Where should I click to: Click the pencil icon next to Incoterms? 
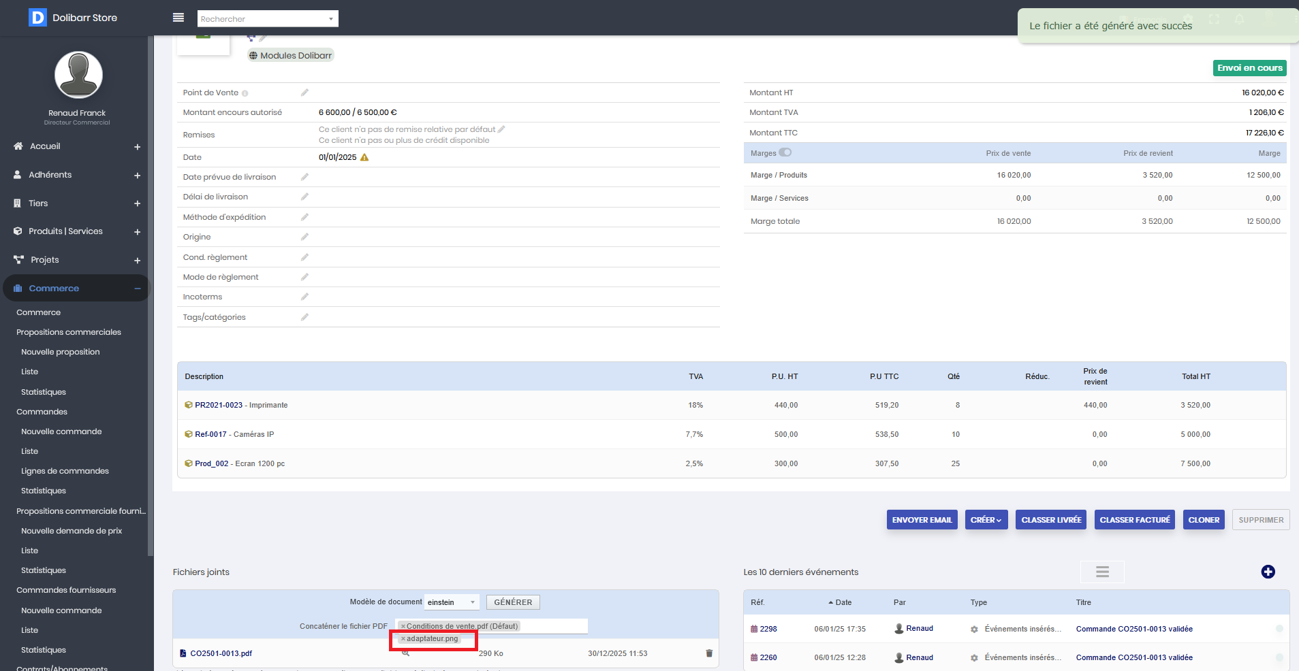[304, 297]
